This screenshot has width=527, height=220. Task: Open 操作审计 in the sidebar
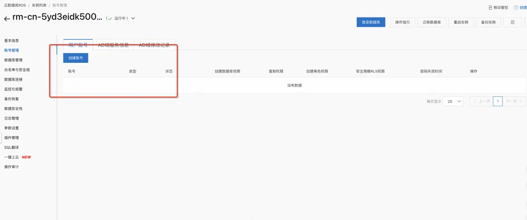(11, 166)
